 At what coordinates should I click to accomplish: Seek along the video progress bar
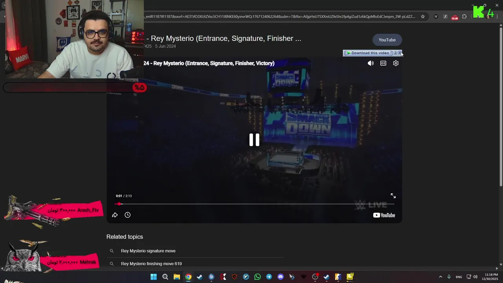[x=254, y=204]
